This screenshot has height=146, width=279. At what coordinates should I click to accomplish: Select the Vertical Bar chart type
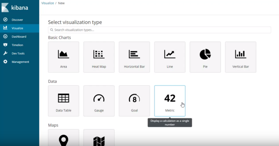coord(241,57)
